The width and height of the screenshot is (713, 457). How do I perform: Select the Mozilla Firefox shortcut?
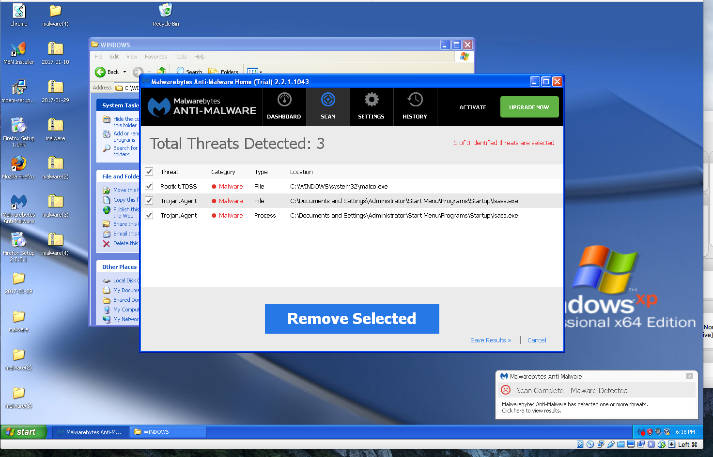(19, 168)
